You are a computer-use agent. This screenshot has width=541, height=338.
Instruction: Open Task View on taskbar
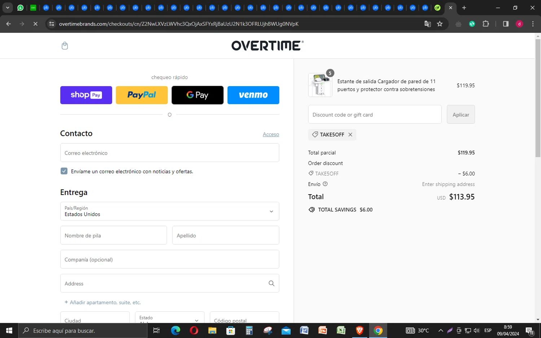point(156,330)
